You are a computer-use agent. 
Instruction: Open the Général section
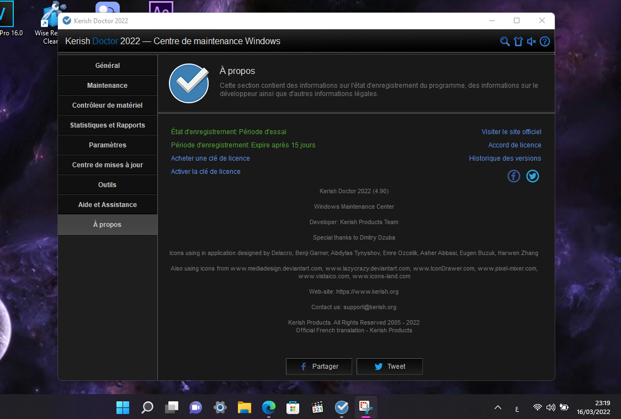coord(107,65)
